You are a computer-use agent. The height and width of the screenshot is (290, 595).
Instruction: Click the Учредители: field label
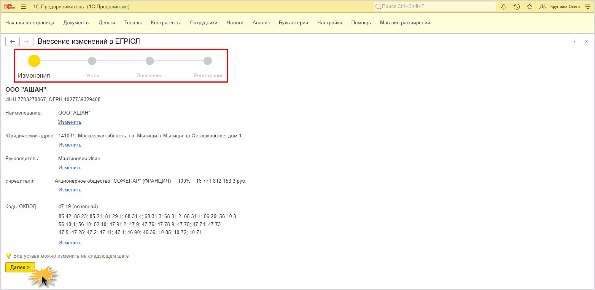(x=20, y=181)
